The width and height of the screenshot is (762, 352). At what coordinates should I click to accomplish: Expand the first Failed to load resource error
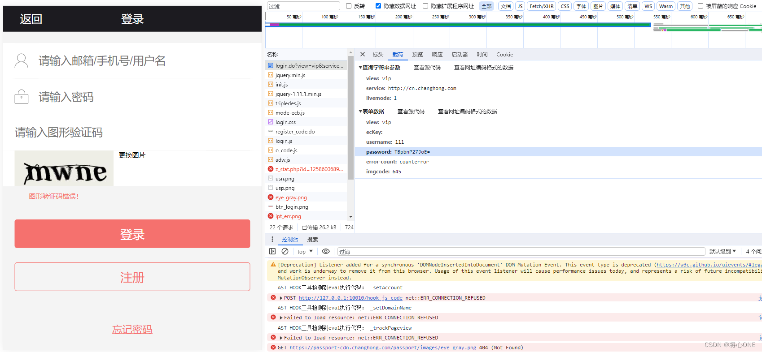pos(281,318)
